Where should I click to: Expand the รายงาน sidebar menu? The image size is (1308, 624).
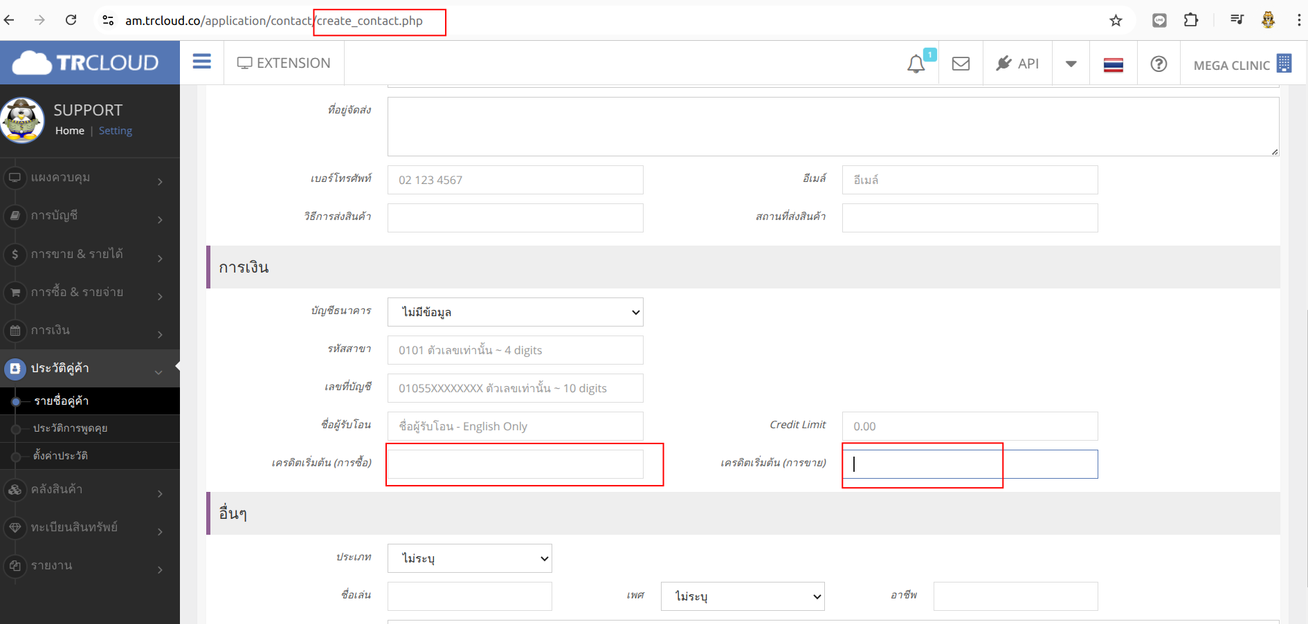point(90,566)
